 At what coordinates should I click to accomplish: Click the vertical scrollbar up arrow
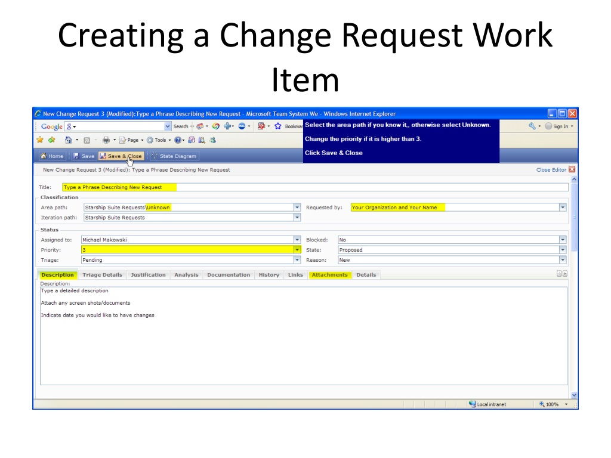point(574,179)
